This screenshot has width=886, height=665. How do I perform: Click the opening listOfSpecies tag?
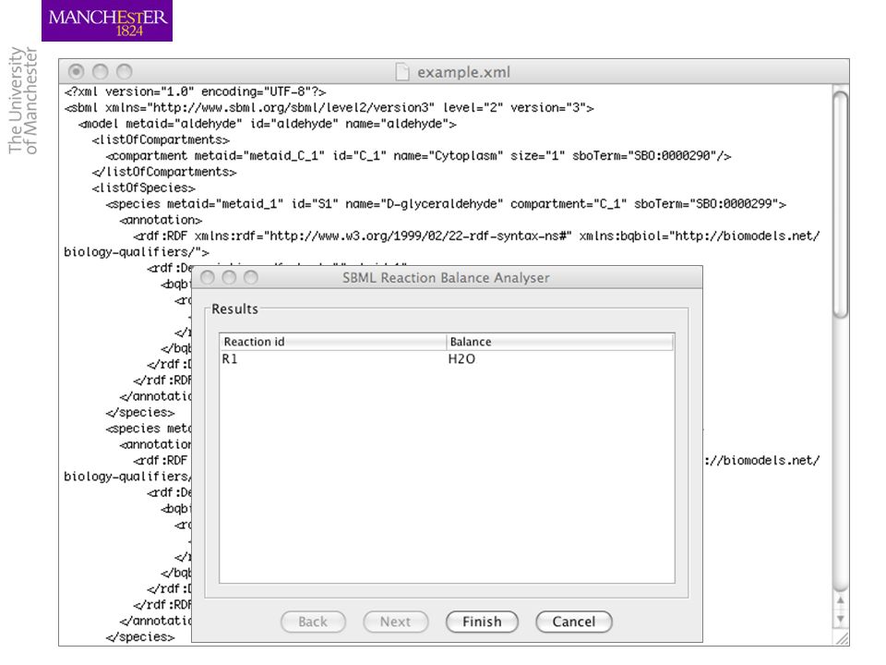(144, 187)
